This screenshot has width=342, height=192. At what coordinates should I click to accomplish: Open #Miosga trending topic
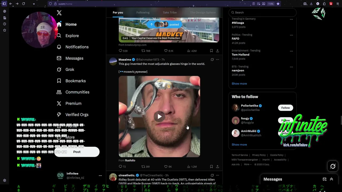pyautogui.click(x=238, y=23)
